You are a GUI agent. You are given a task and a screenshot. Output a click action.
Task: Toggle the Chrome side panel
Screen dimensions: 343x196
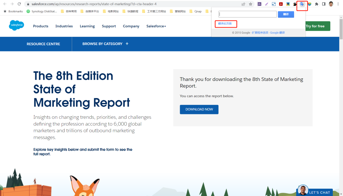[x=324, y=4]
